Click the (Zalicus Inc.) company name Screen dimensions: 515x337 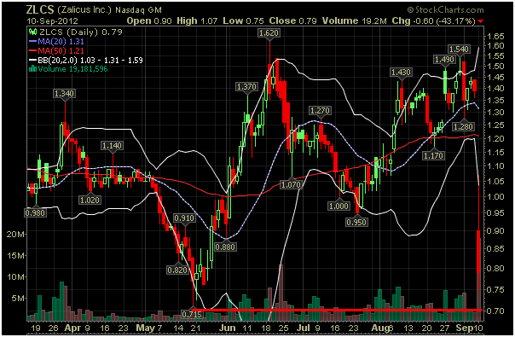click(x=84, y=10)
